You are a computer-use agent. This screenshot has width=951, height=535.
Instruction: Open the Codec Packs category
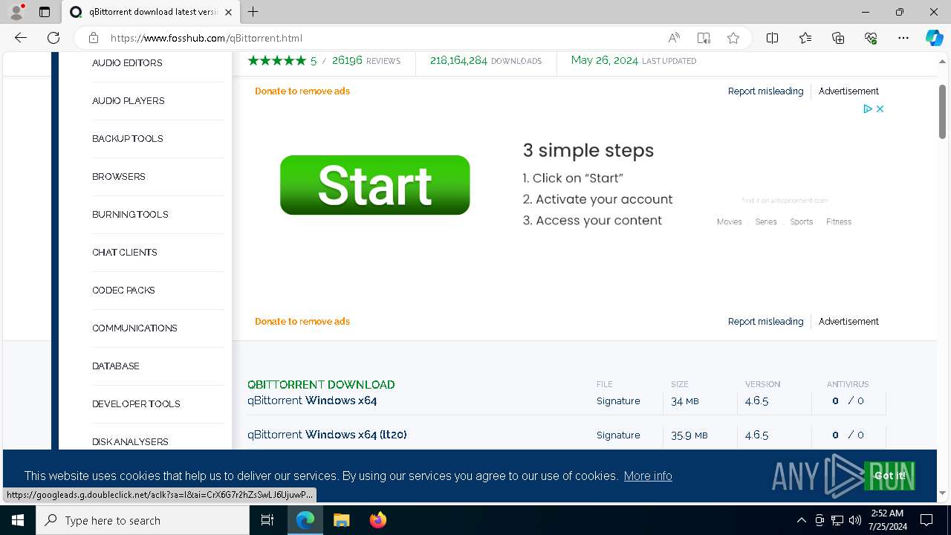point(123,291)
